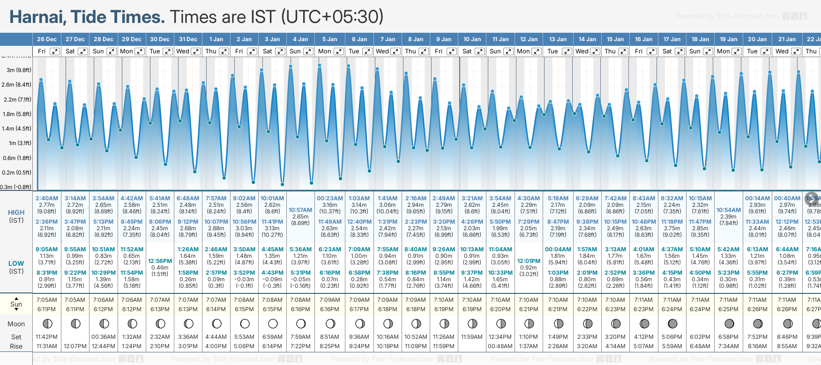
Task: Click the expand icon next to Tue 20 Jan
Action: (765, 51)
